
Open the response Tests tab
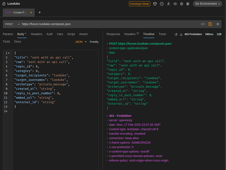point(162,34)
